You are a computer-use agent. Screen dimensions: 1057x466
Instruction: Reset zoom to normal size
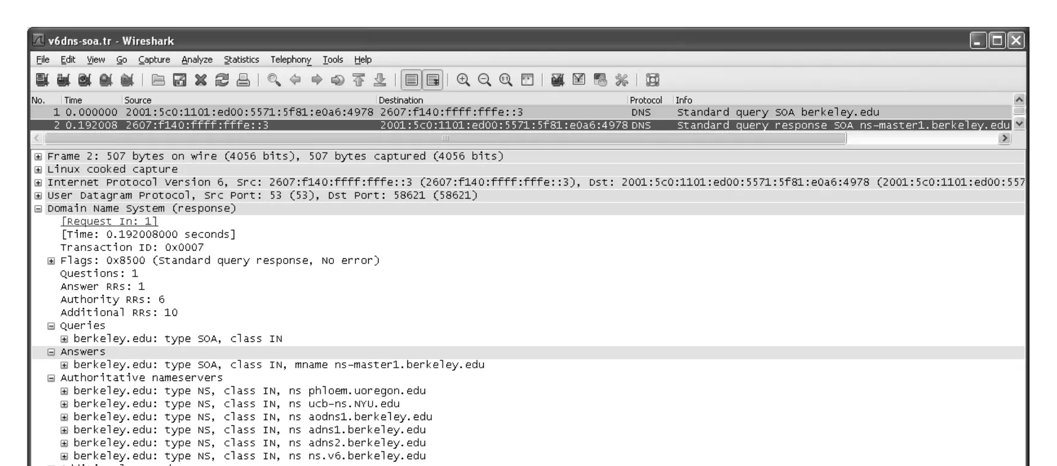(506, 80)
